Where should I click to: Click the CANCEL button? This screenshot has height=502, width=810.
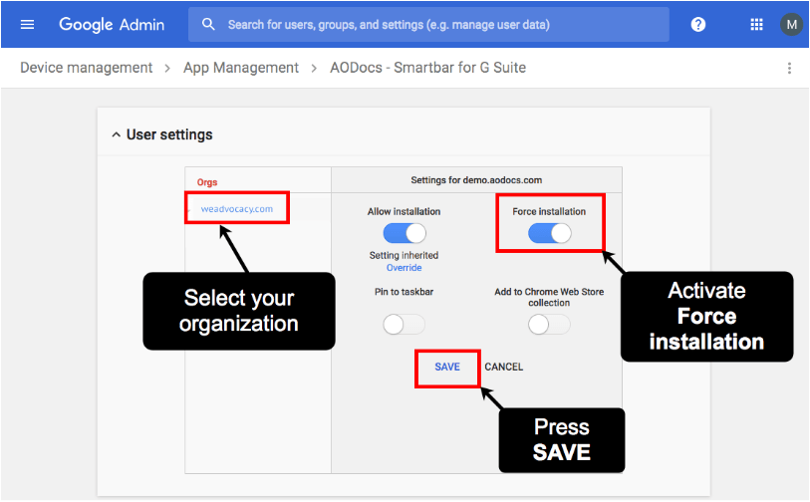(x=504, y=367)
